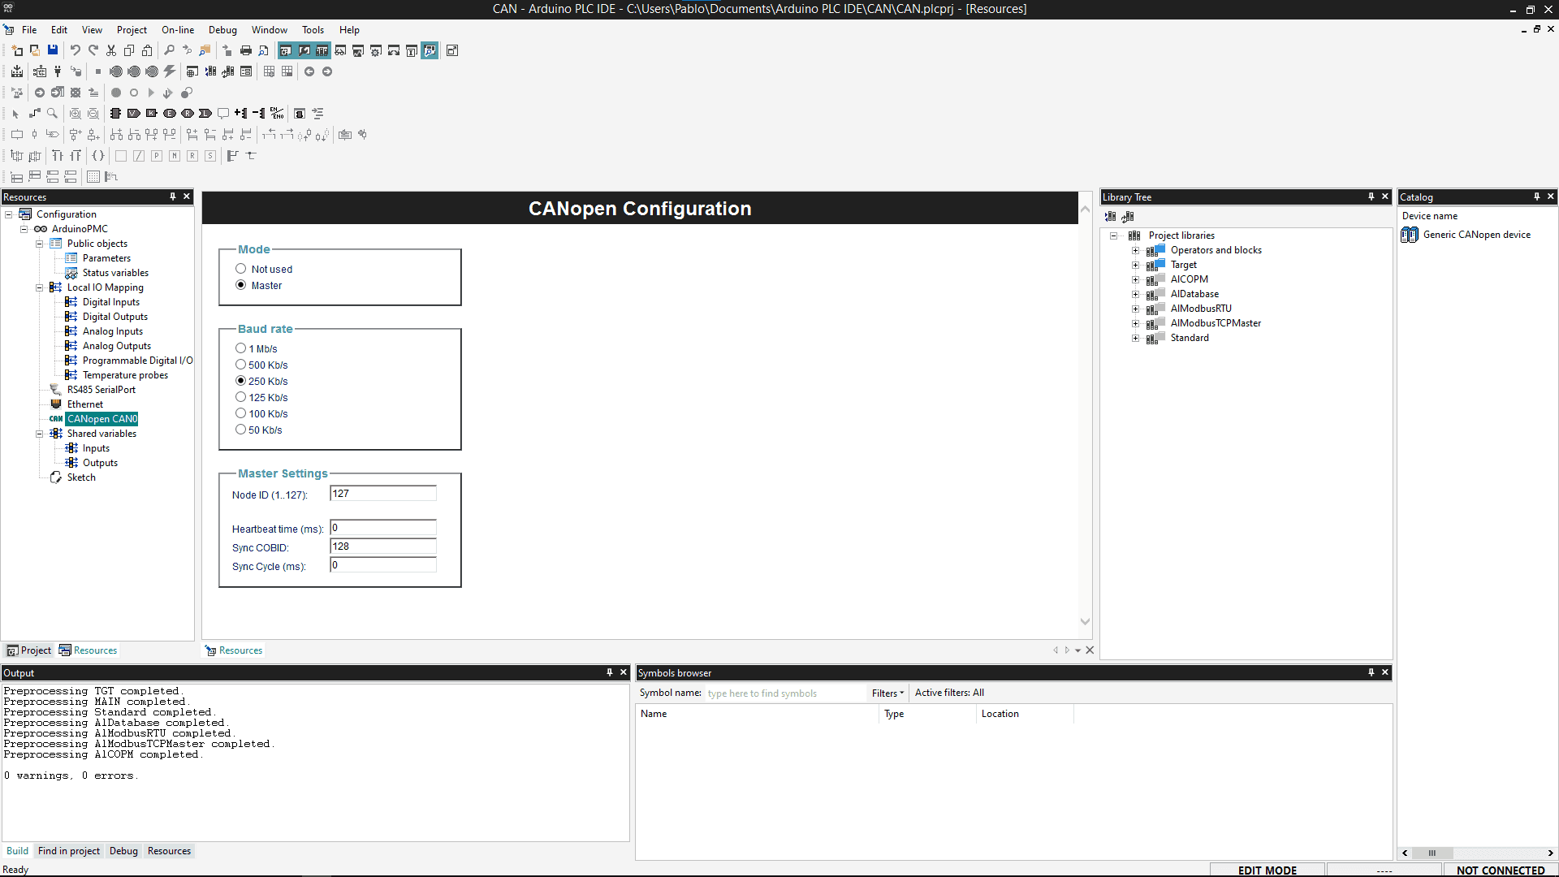Viewport: 1559px width, 877px height.
Task: Switch to Find in project output tab
Action: coord(69,851)
